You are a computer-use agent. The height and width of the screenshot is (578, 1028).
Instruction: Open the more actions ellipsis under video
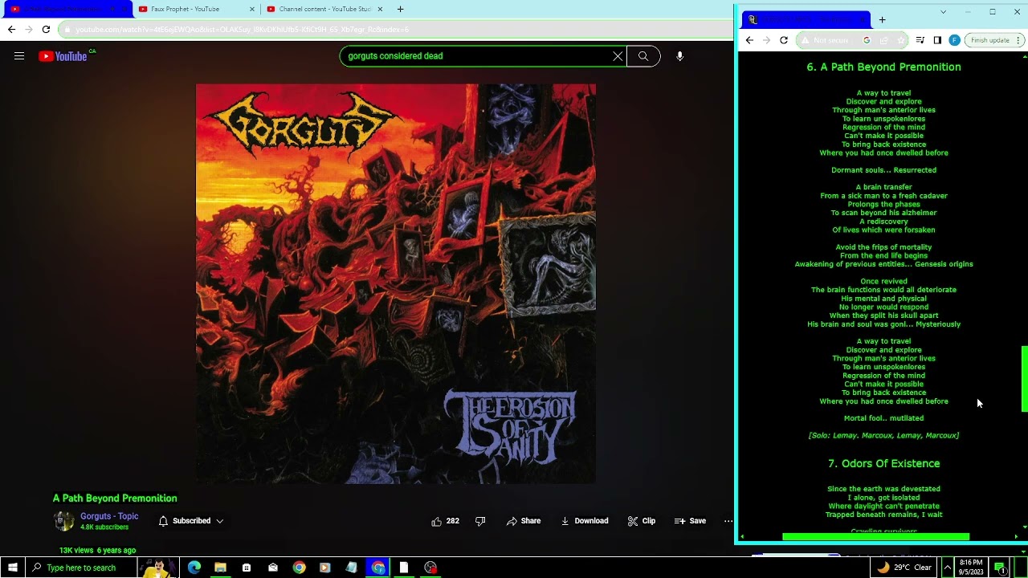pyautogui.click(x=728, y=521)
